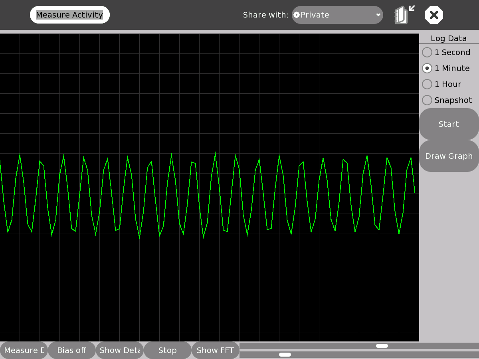Click the Show FFT button
479x359 pixels.
coord(216,350)
